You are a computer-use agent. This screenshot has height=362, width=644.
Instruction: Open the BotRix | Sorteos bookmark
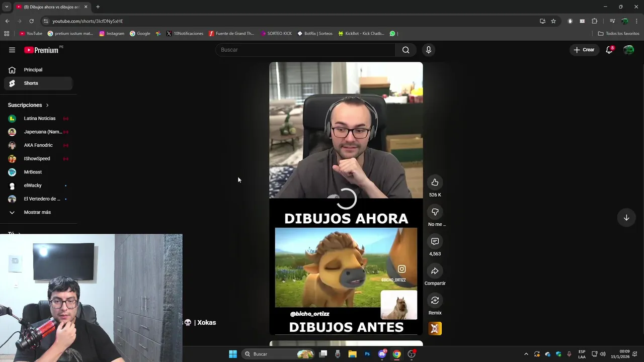coord(315,34)
